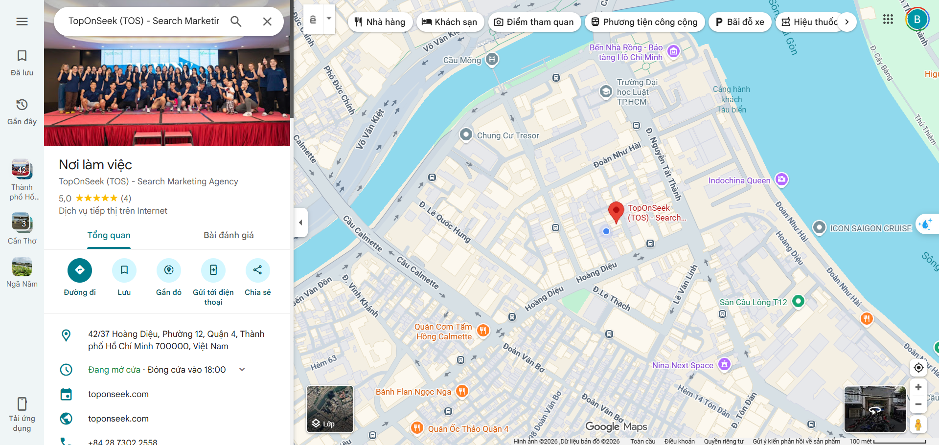Image resolution: width=939 pixels, height=445 pixels.
Task: Select the Lưu save icon
Action: tap(124, 270)
